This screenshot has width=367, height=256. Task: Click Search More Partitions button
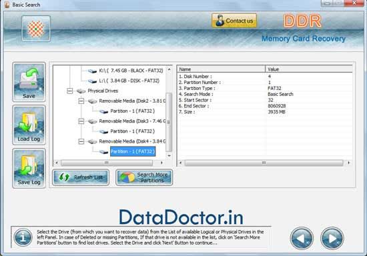pos(144,177)
